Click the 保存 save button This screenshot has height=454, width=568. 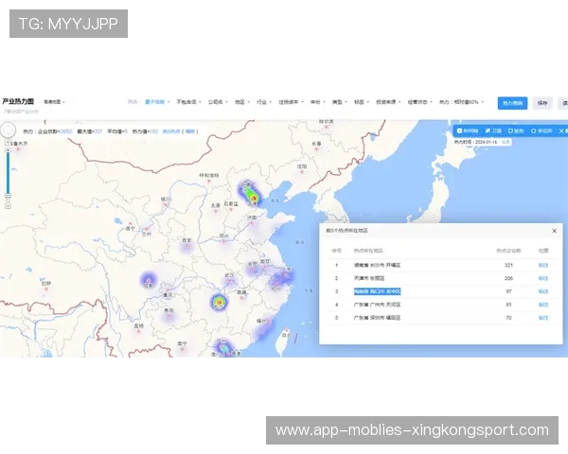click(x=542, y=102)
